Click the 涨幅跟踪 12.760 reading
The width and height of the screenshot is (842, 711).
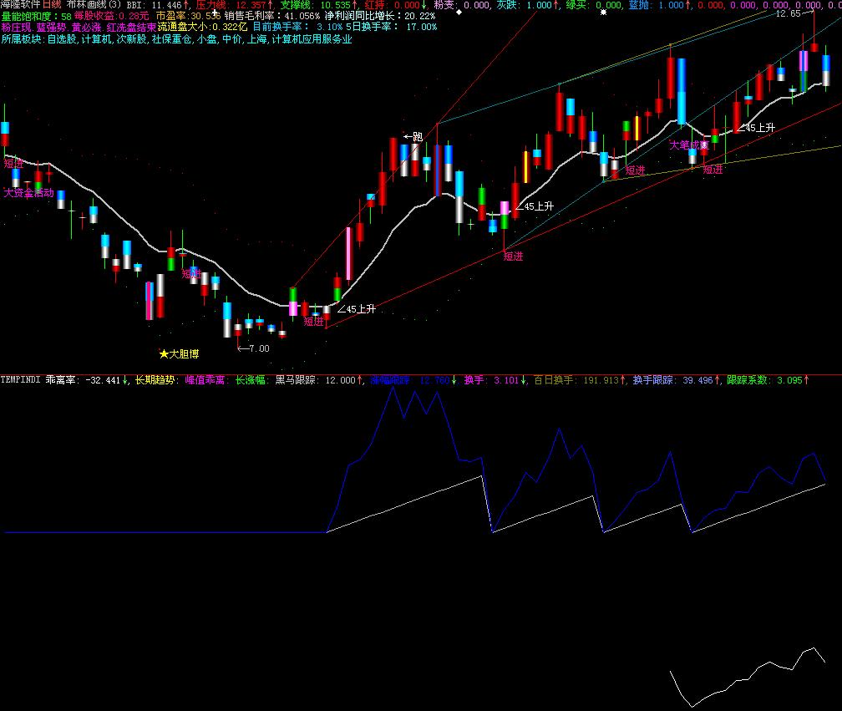(x=413, y=379)
